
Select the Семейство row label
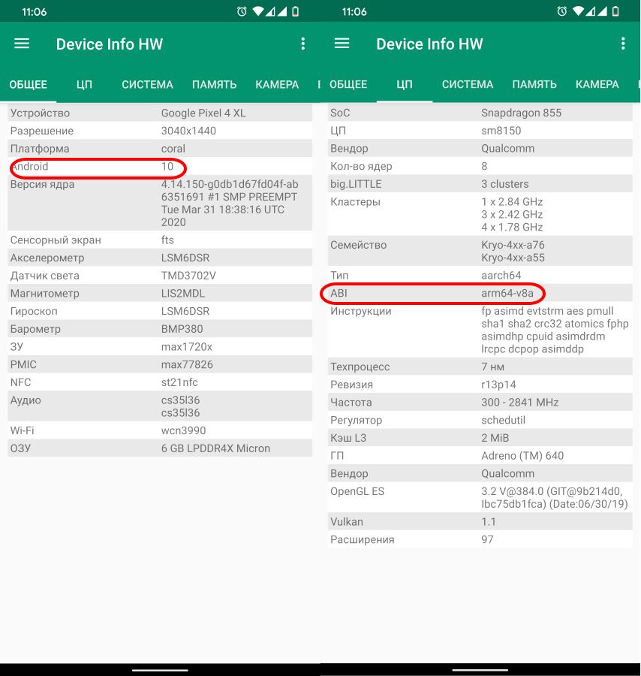pos(359,245)
